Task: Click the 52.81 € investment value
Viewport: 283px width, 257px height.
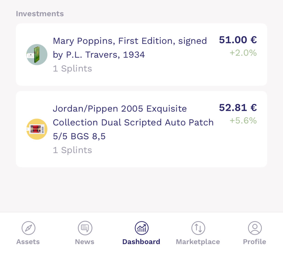Action: [238, 108]
